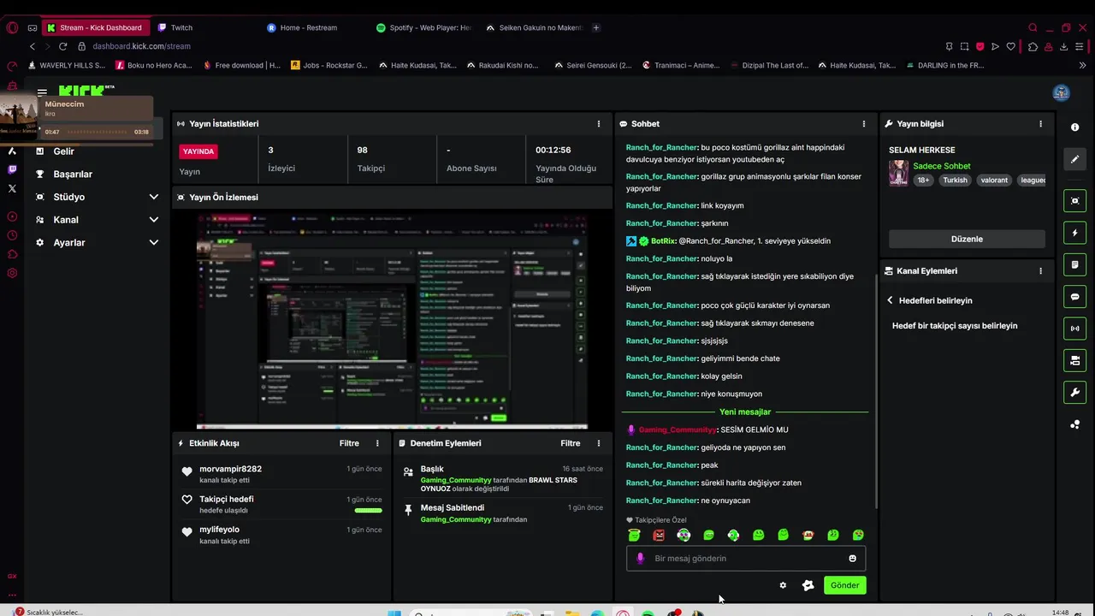
Task: Open a new browser tab
Action: (x=596, y=27)
